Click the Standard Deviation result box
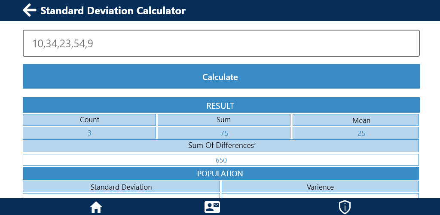Screen dimensions: 440x215 121,196
